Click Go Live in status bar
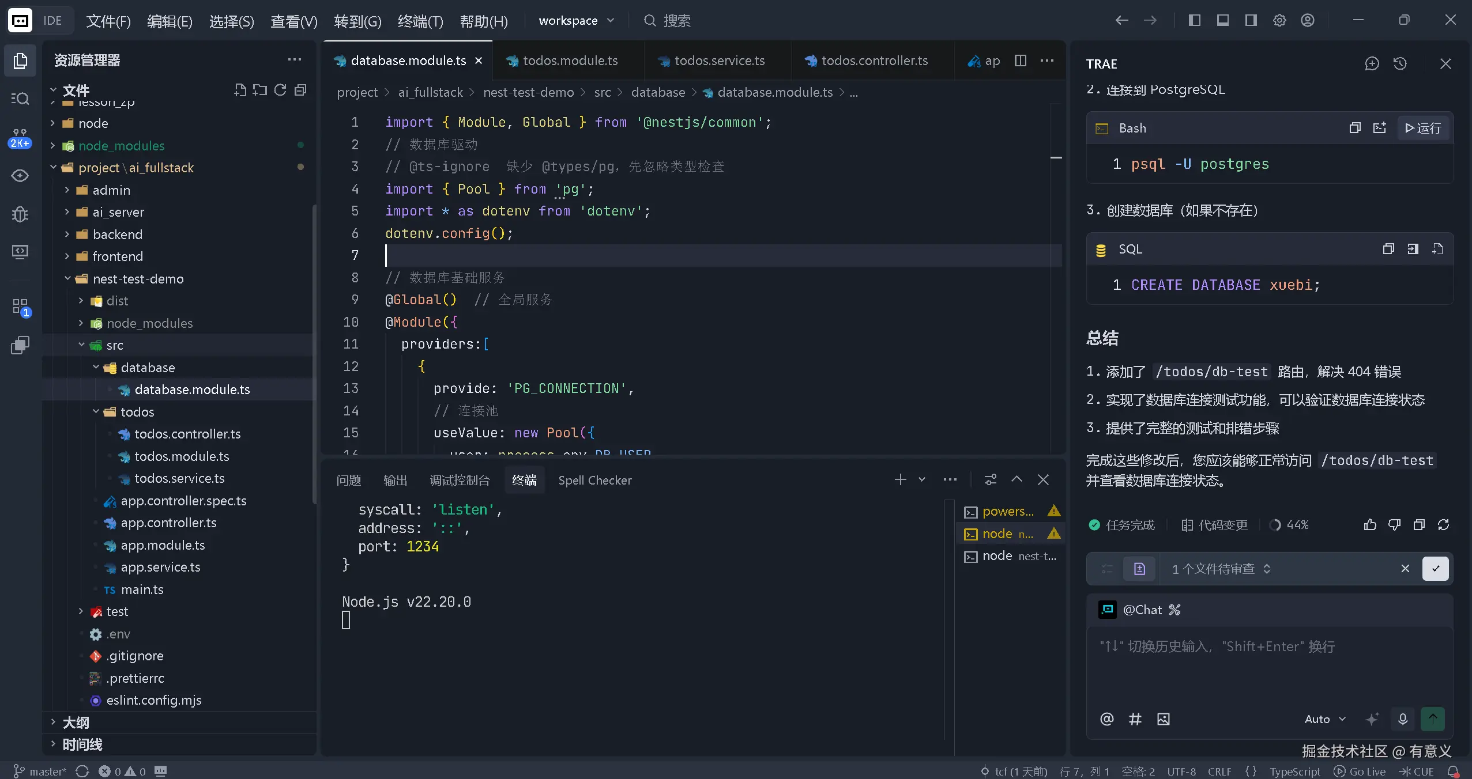1472x779 pixels. click(x=1360, y=771)
